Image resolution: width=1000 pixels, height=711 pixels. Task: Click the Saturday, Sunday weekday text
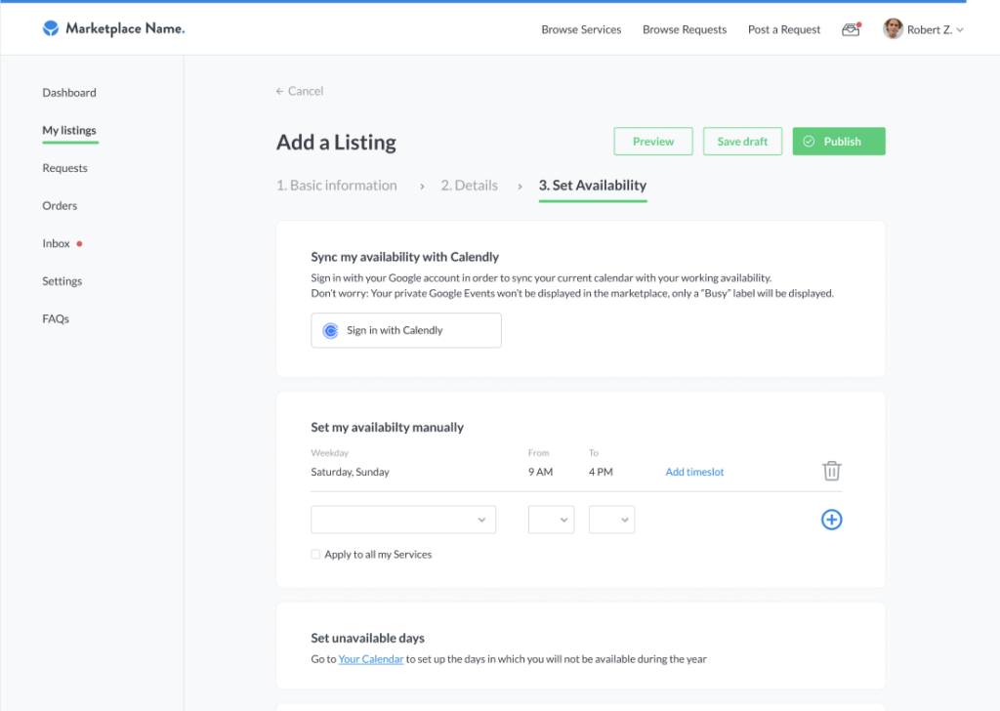[351, 472]
